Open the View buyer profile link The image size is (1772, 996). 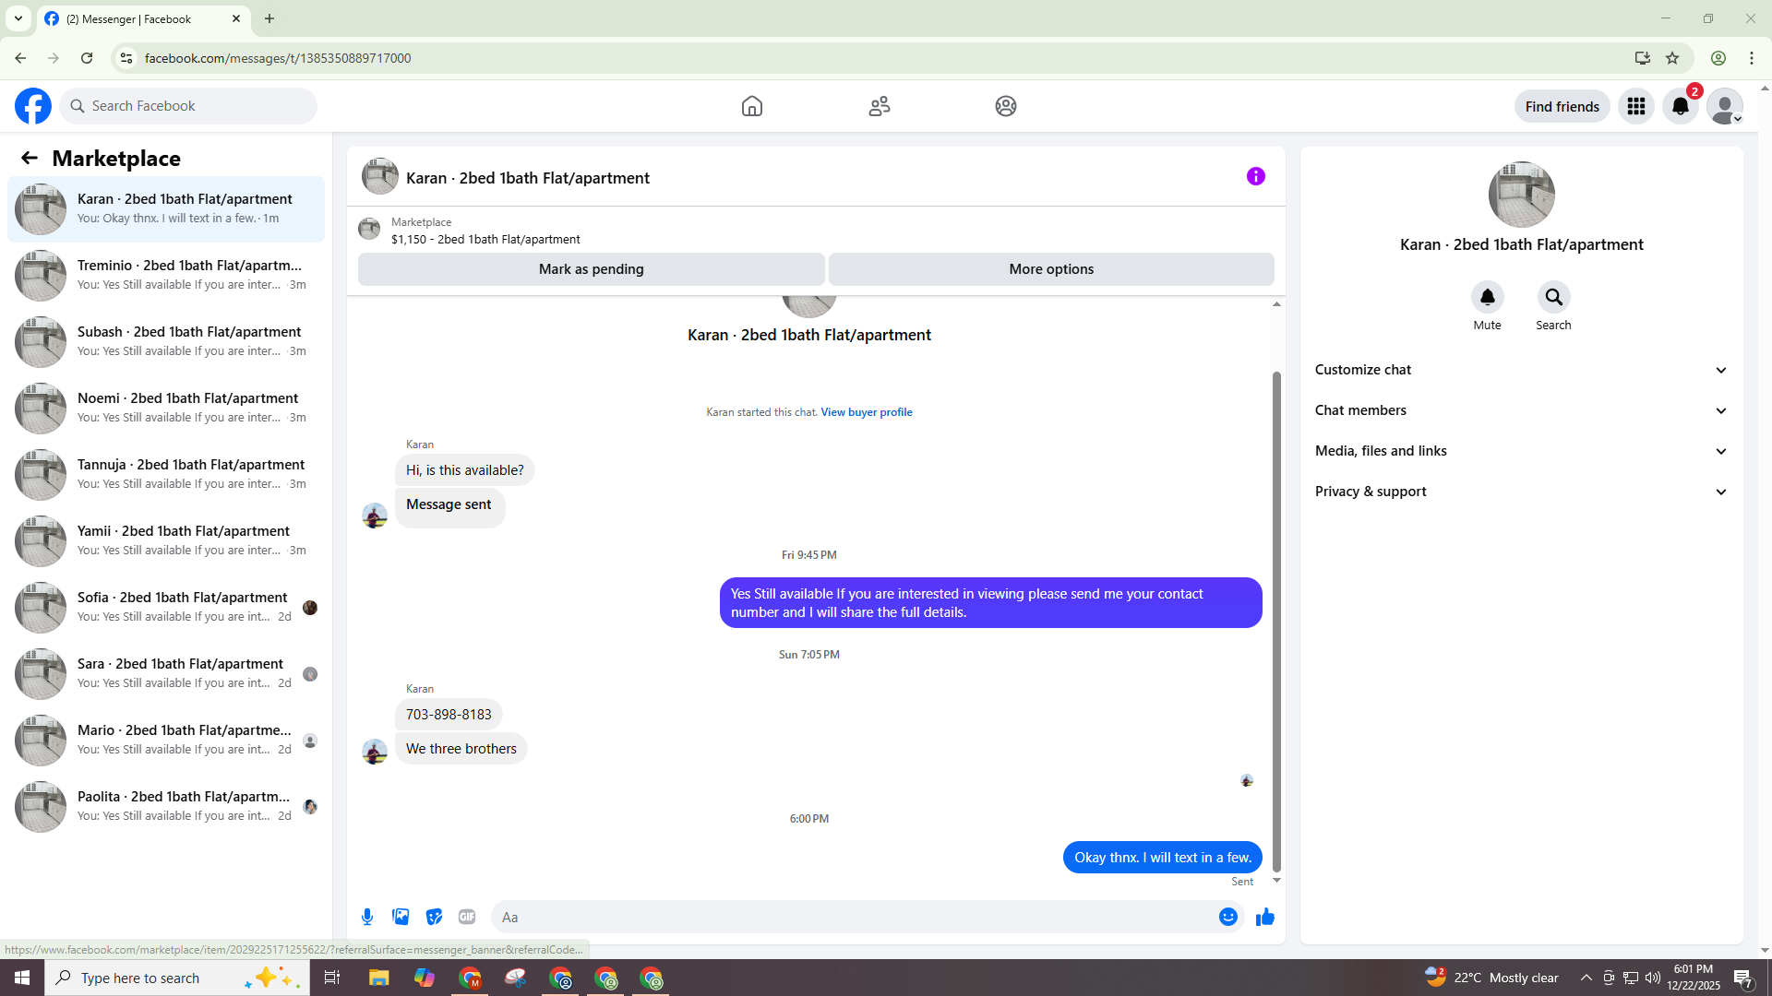pos(866,412)
